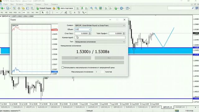The width and height of the screenshot is (199, 112).
Task: Open the Графики menu
Action: click(x=29, y=4)
